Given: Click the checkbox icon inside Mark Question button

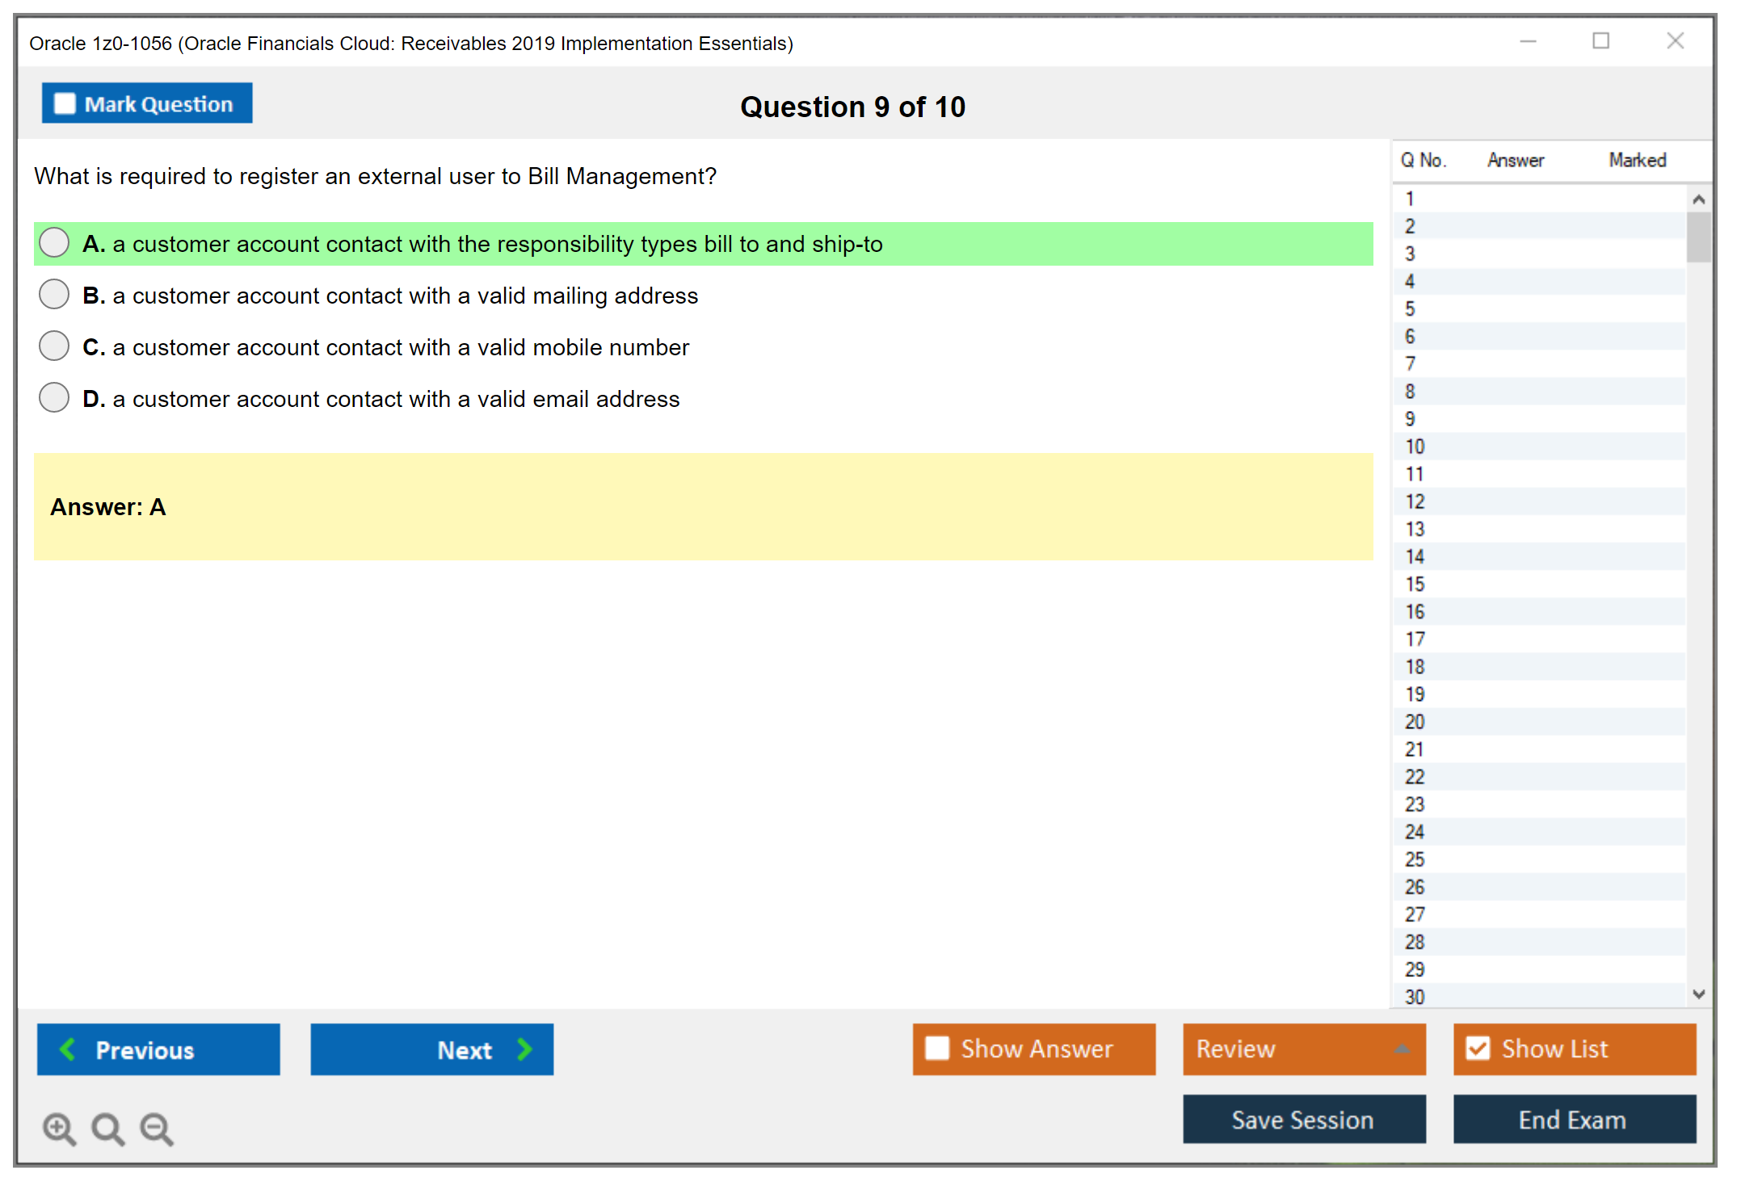Looking at the screenshot, I should 65,103.
